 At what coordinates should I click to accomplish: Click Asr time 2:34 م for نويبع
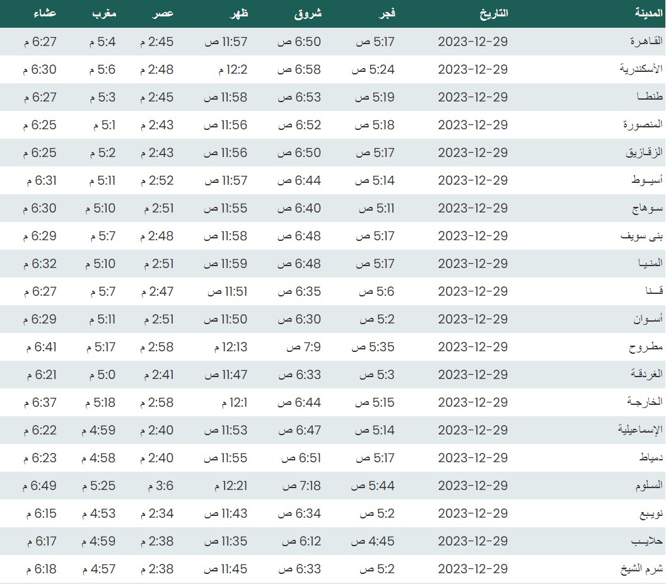156,513
